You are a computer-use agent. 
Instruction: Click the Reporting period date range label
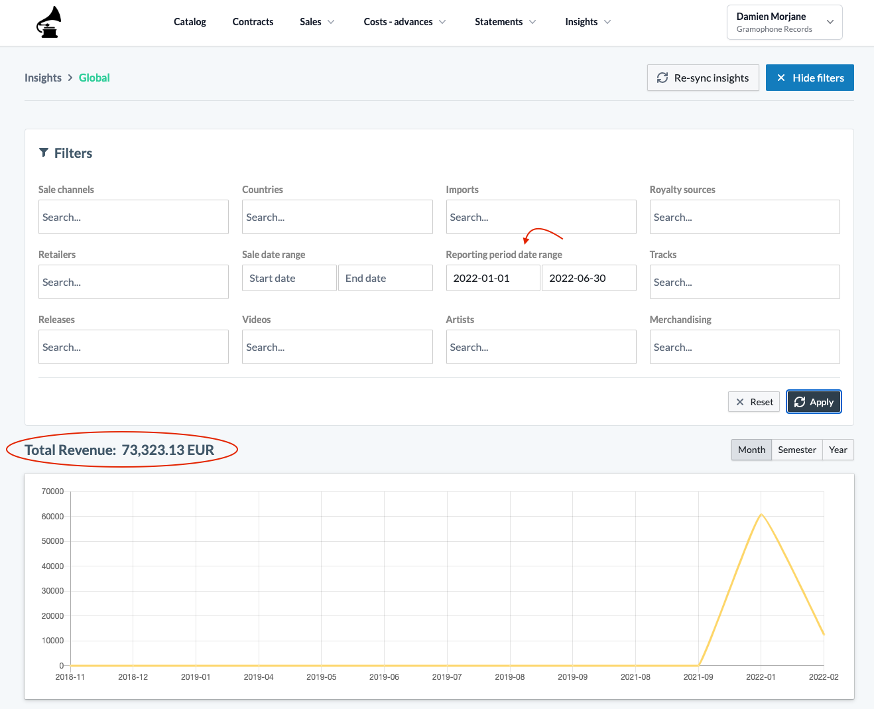tap(504, 255)
